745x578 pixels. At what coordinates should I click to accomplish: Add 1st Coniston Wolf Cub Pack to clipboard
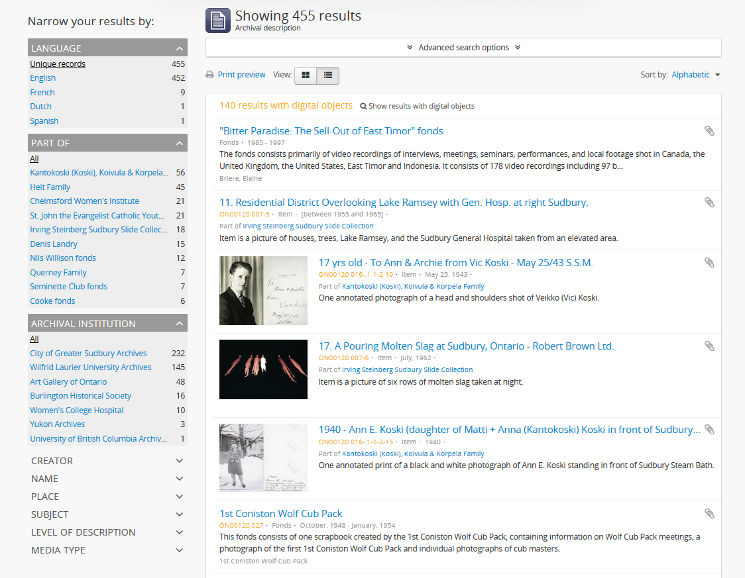(709, 514)
